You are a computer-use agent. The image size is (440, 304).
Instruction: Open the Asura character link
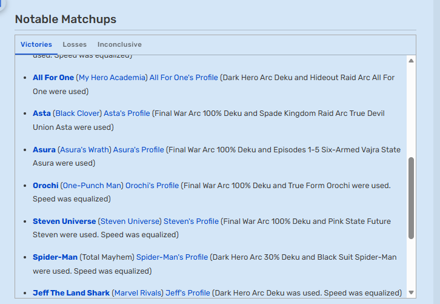coord(44,149)
